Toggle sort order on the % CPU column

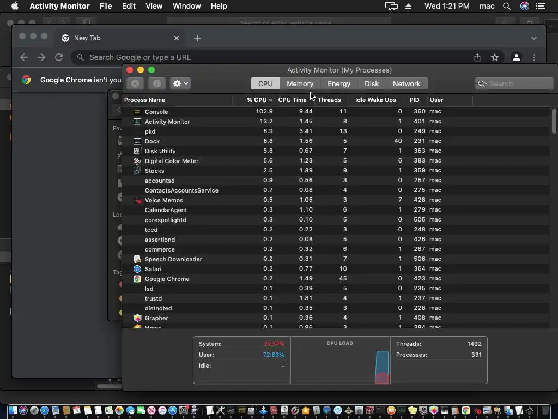coord(259,100)
